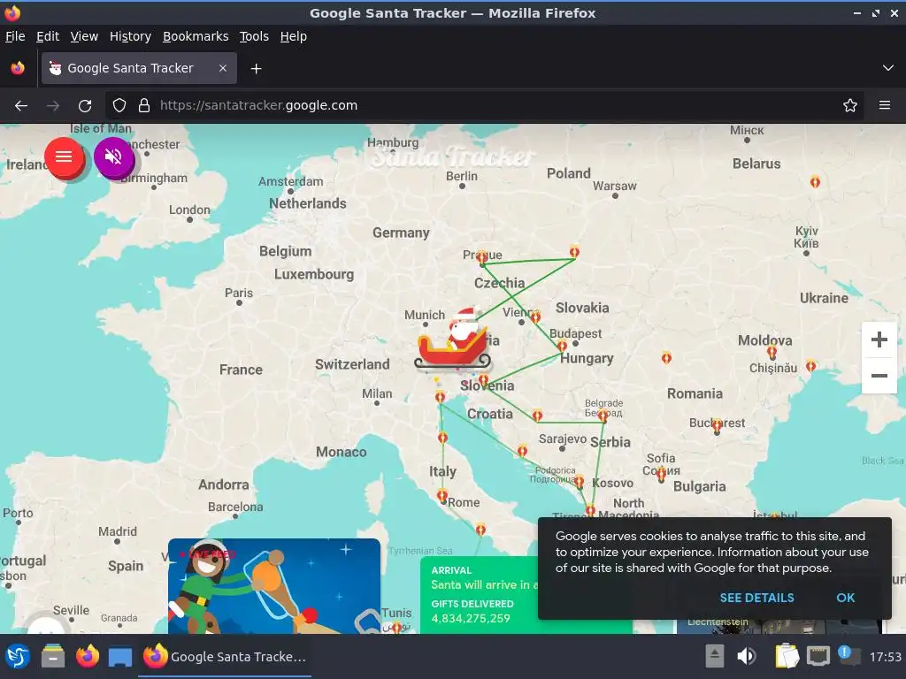Select the gift marker beside Vienna
The height and width of the screenshot is (679, 906).
point(535,317)
